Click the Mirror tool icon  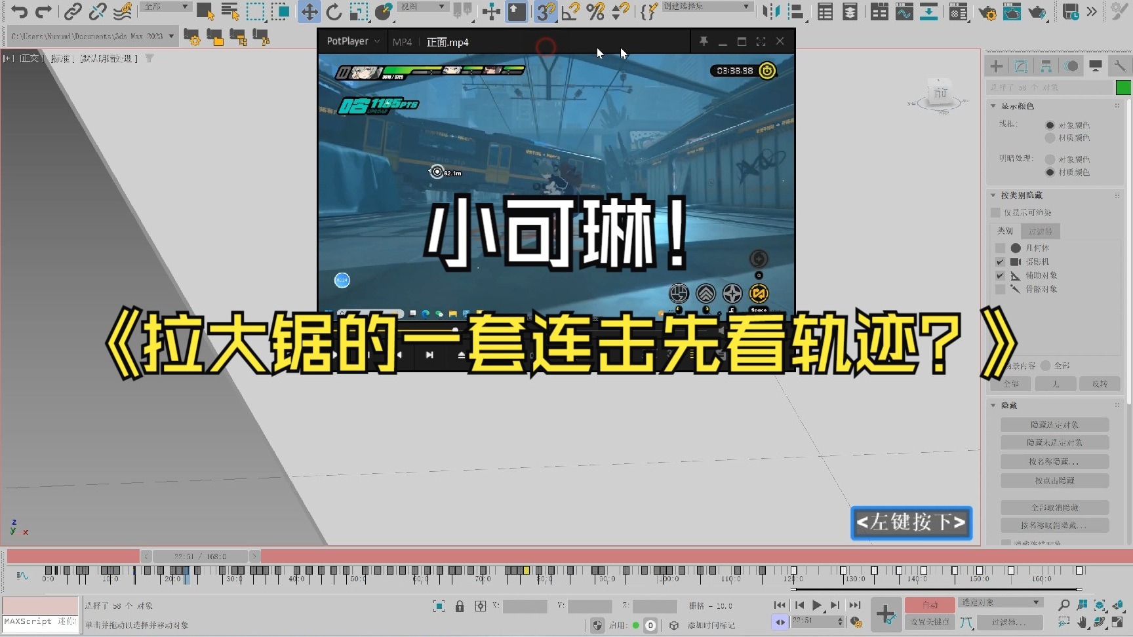click(772, 11)
